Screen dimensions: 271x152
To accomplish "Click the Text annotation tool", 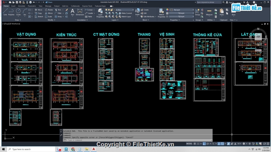I will (x=72, y=12).
